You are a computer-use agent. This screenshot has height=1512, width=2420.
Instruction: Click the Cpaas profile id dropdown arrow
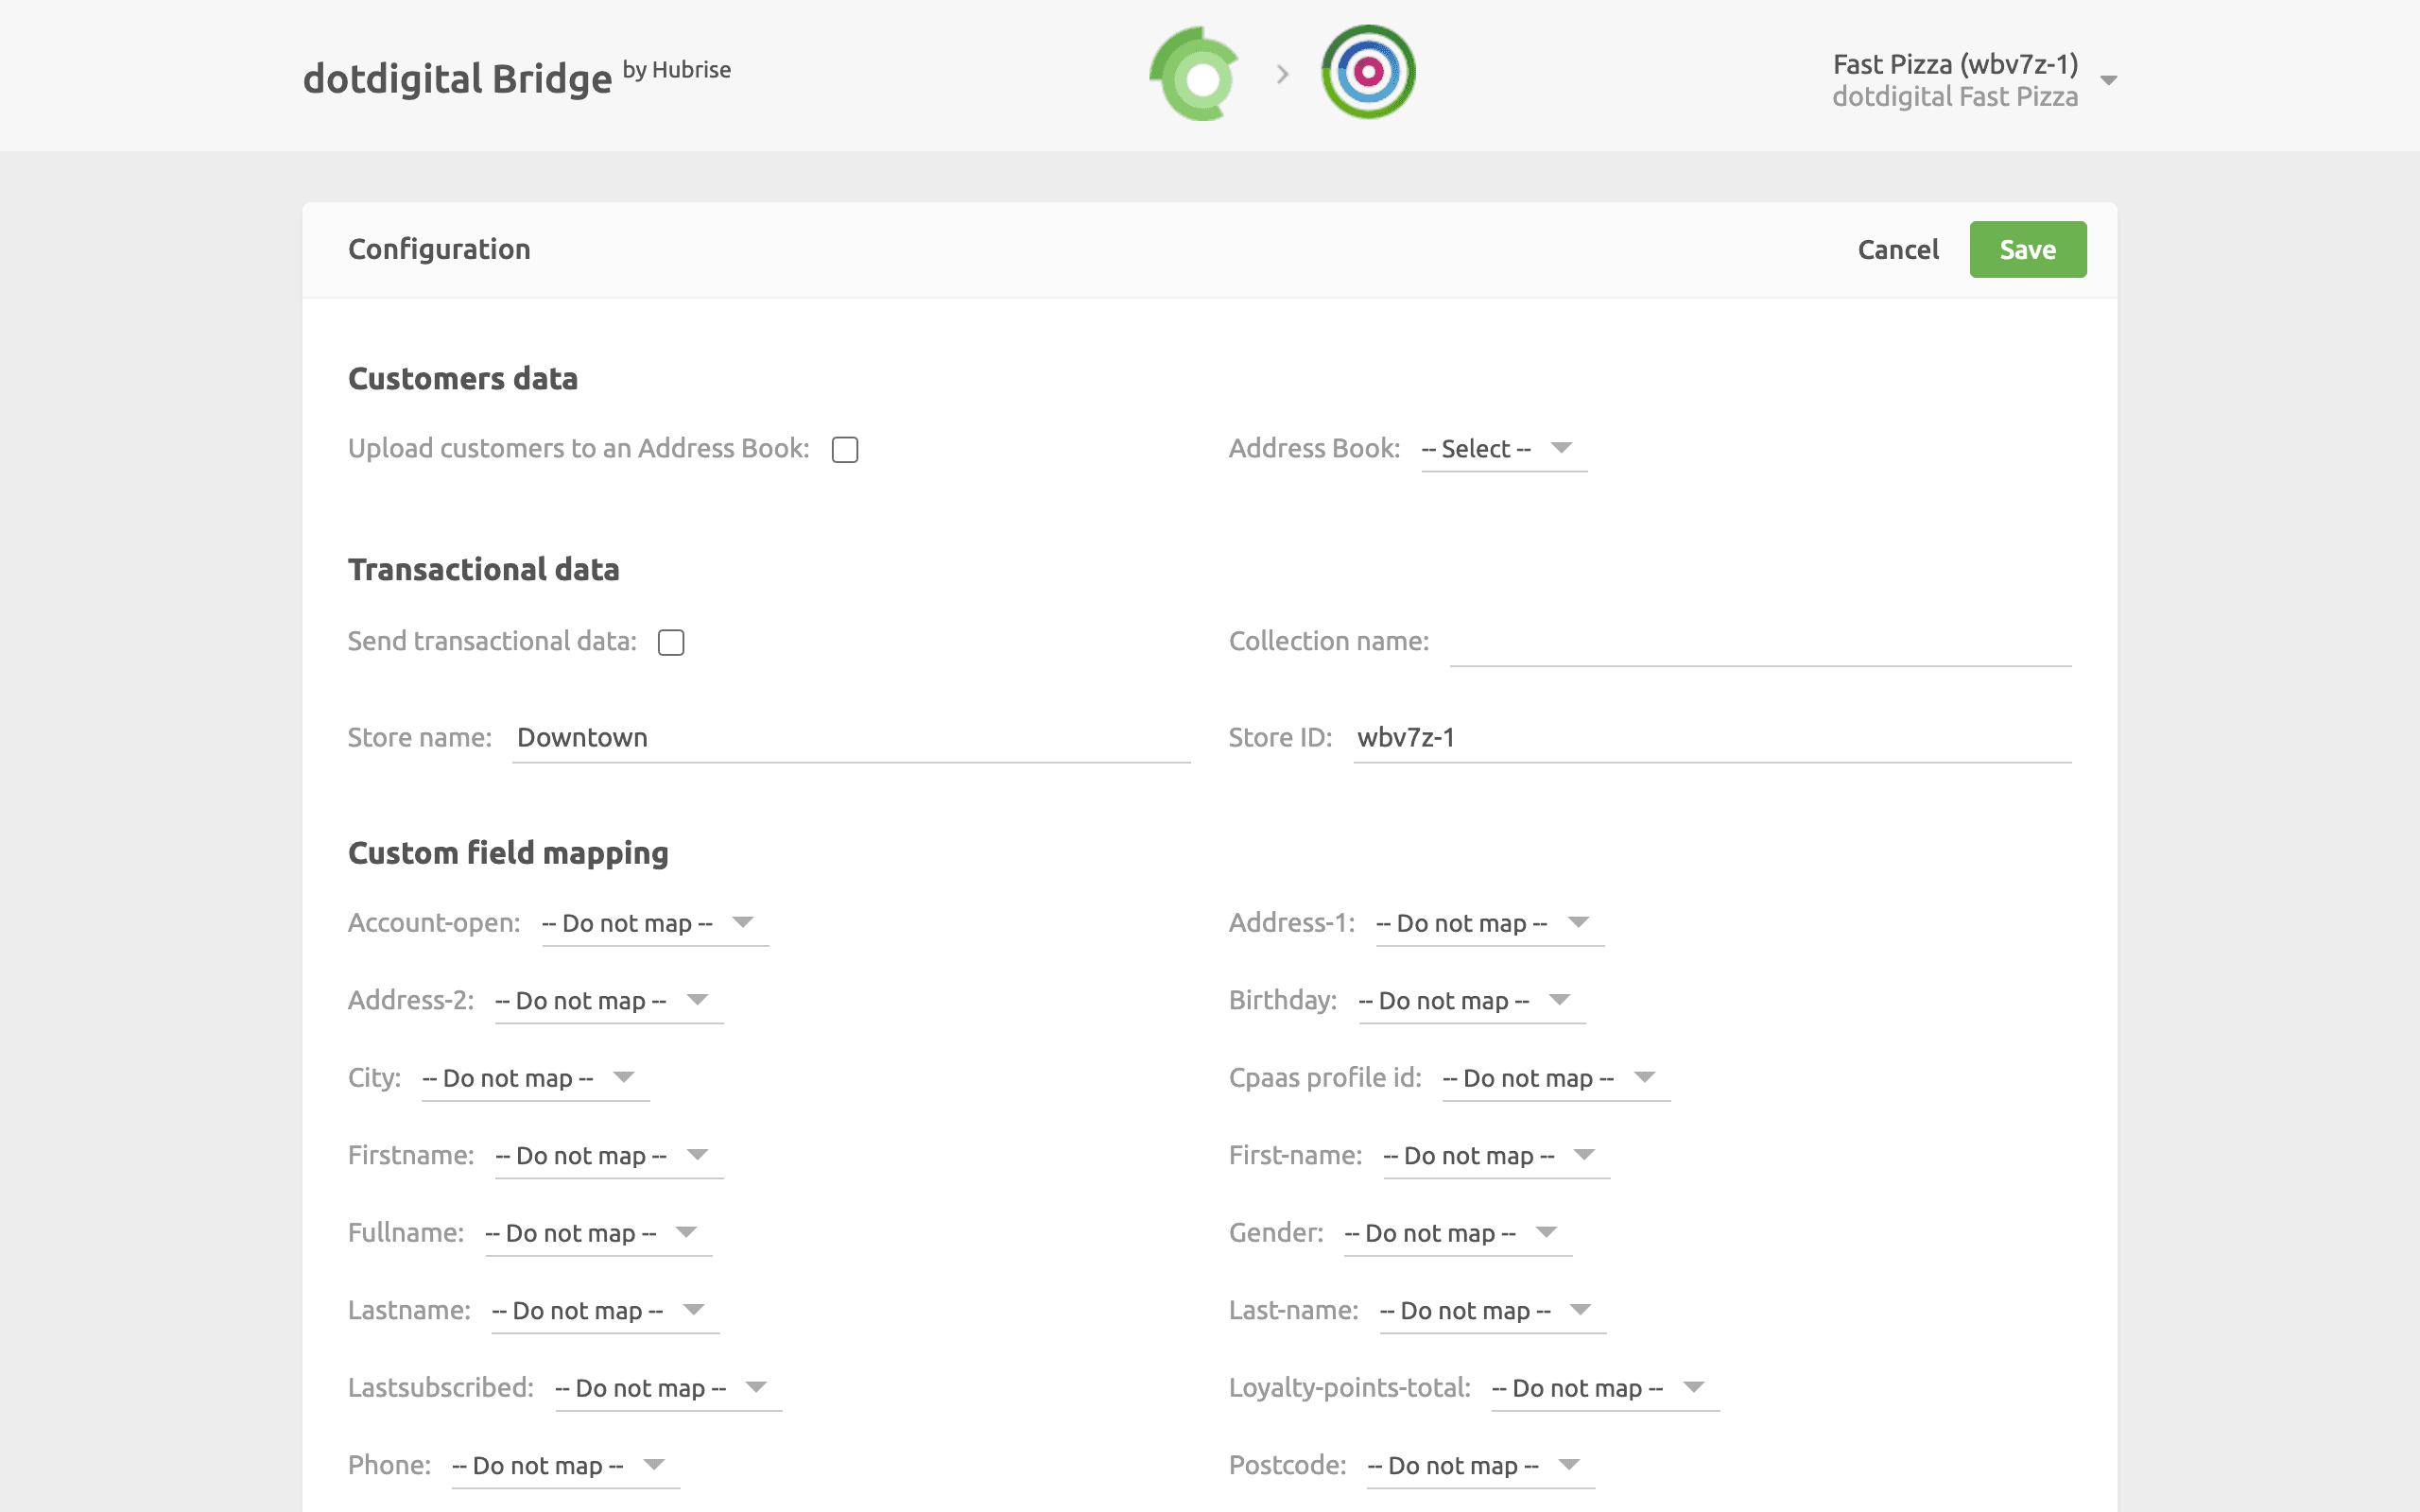1647,1076
